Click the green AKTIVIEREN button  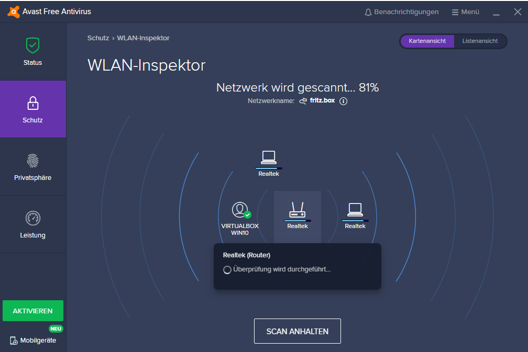(x=32, y=311)
